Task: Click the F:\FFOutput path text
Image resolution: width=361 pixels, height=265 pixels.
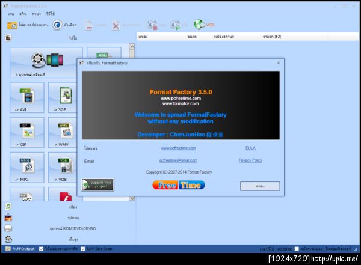Action: pos(23,249)
